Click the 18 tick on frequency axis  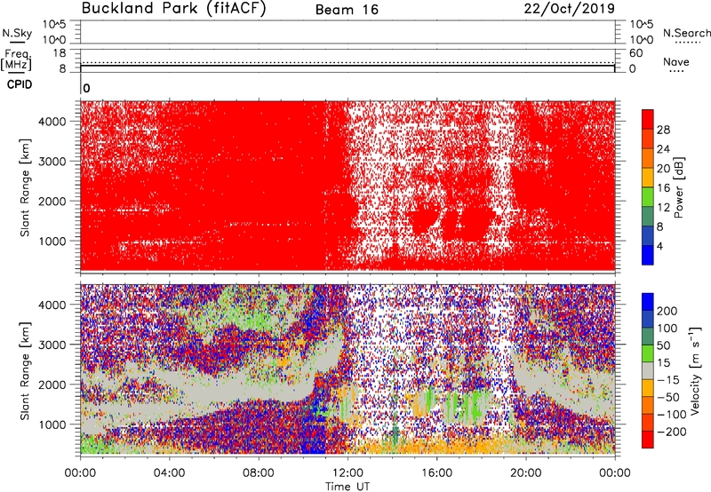60,53
